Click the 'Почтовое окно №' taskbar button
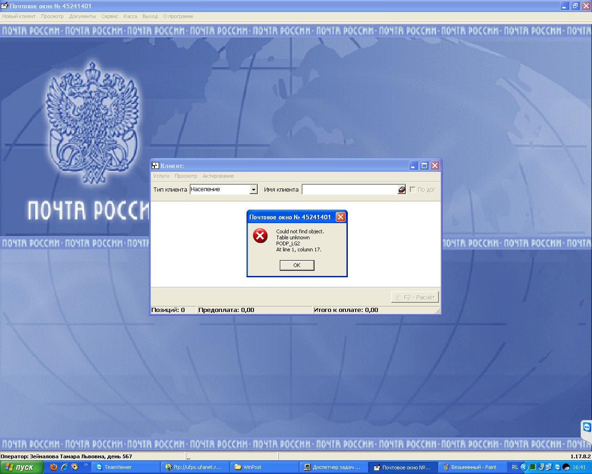 (403, 468)
